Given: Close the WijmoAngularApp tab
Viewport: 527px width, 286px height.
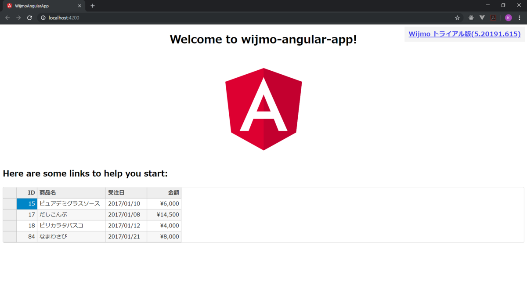Looking at the screenshot, I should click(x=79, y=6).
